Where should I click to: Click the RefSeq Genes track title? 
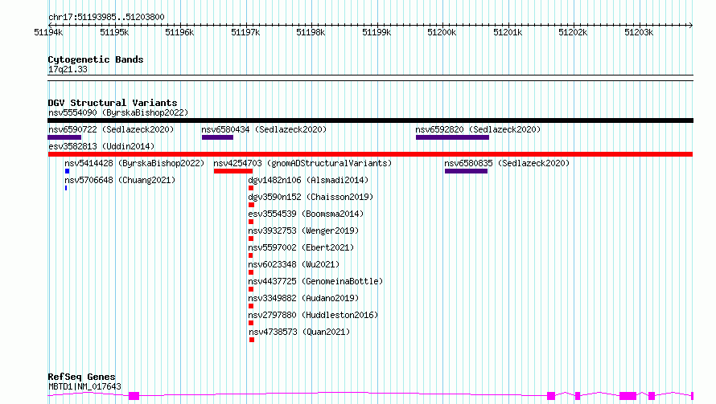(81, 377)
